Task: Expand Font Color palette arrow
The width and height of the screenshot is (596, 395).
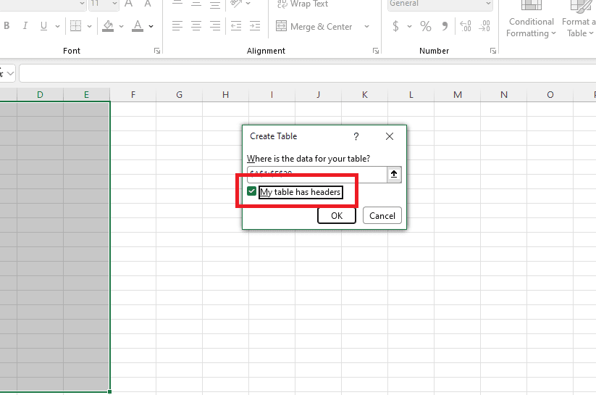Action: point(151,26)
